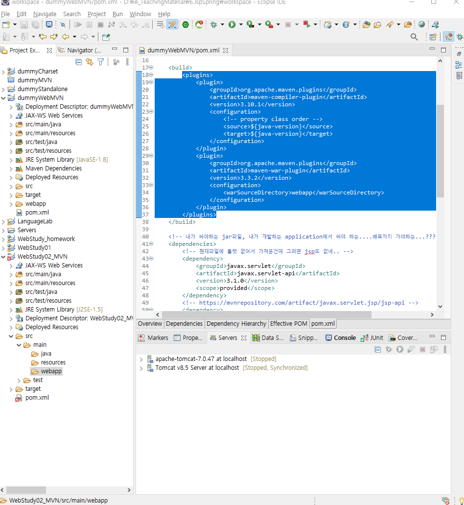Open the Overview tab of pom editor
Image resolution: width=464 pixels, height=505 pixels.
click(x=150, y=324)
